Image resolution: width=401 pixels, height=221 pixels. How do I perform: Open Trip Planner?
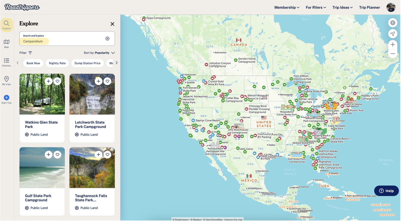370,7
